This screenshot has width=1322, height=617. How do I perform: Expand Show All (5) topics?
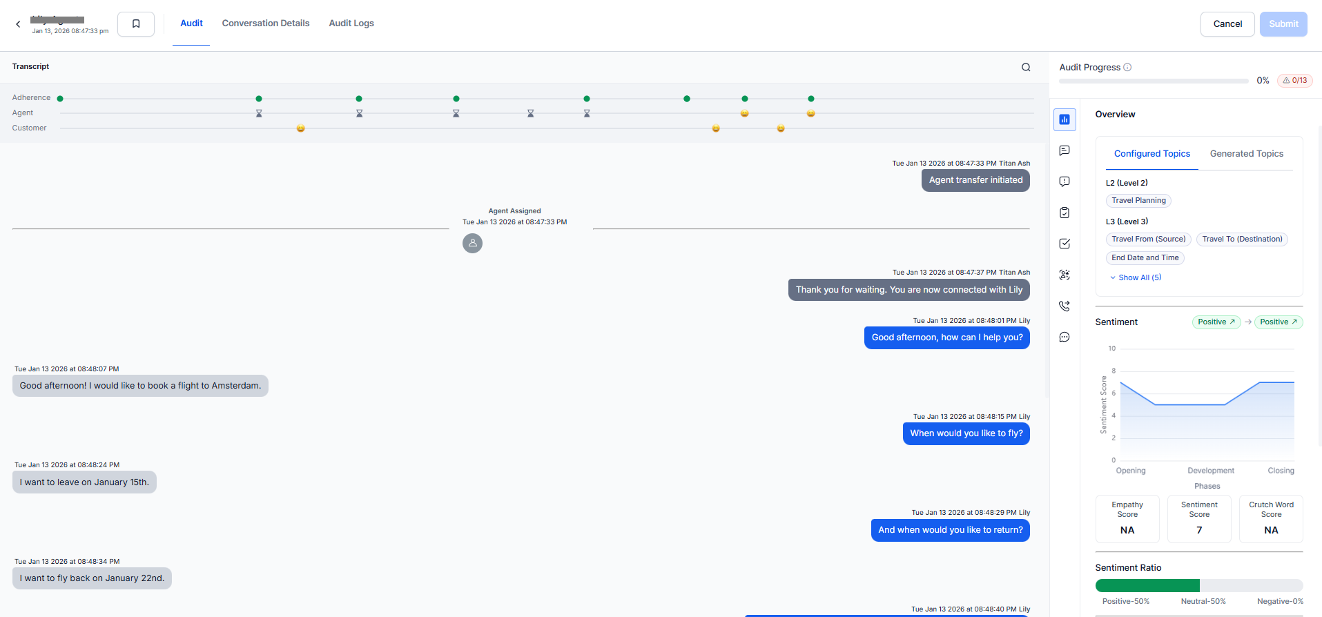1136,277
